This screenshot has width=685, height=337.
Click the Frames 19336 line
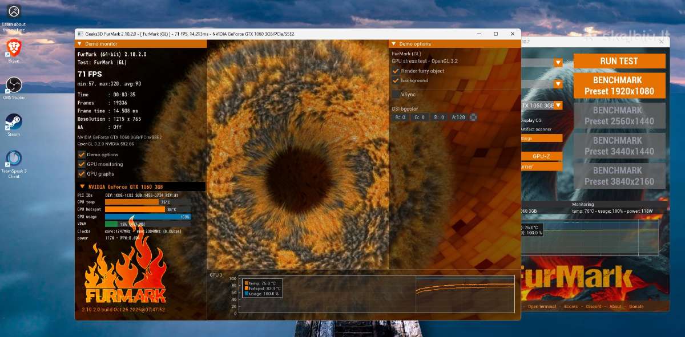coord(102,103)
